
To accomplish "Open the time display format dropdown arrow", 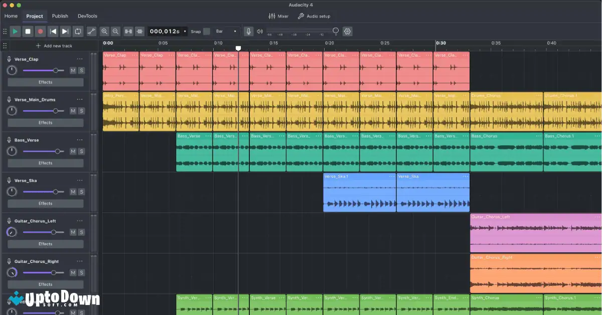I will pos(185,31).
